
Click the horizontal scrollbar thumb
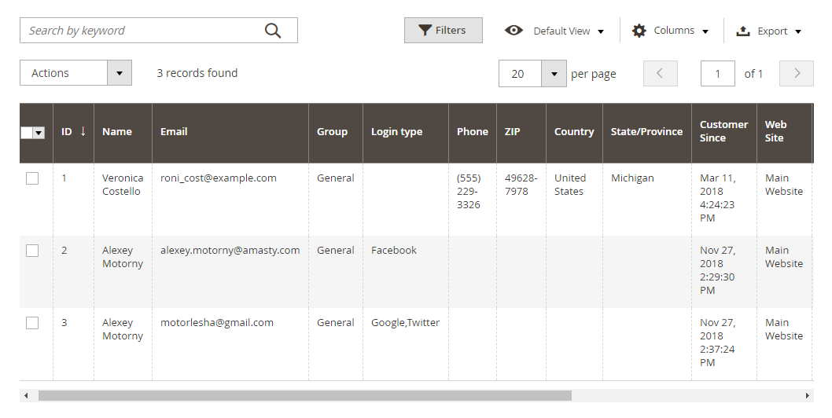pyautogui.click(x=305, y=396)
